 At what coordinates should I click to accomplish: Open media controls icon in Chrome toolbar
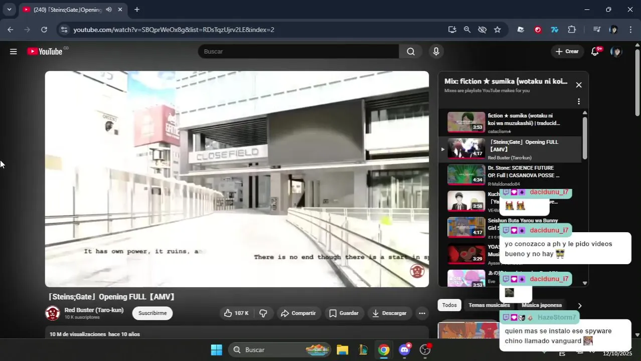pos(597,30)
